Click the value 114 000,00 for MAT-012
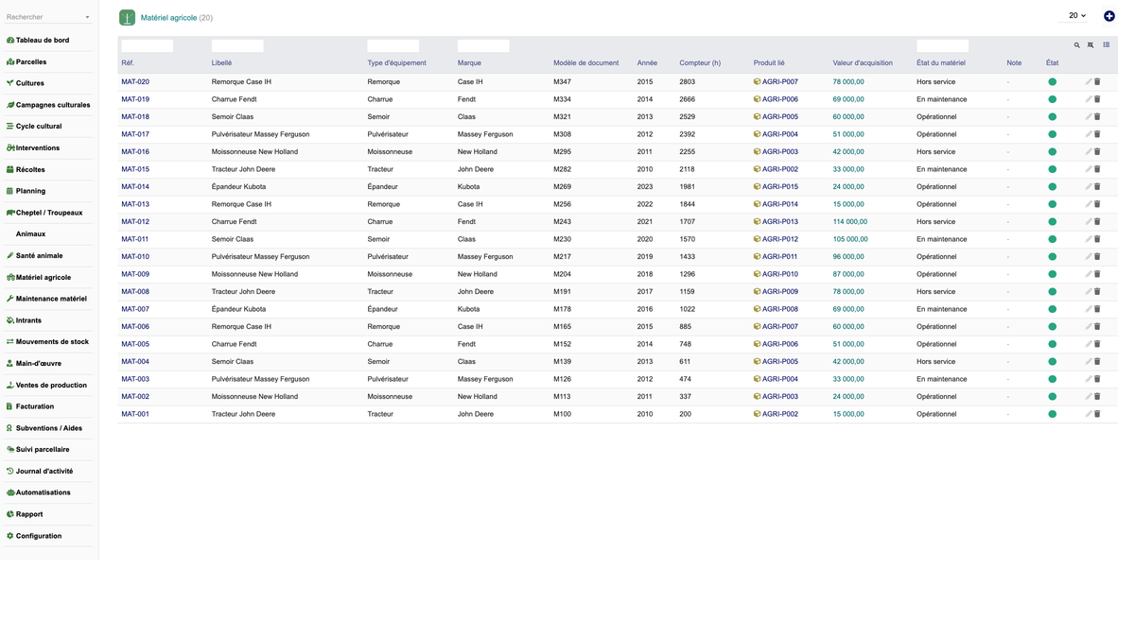The height and width of the screenshot is (638, 1135). pyautogui.click(x=850, y=222)
